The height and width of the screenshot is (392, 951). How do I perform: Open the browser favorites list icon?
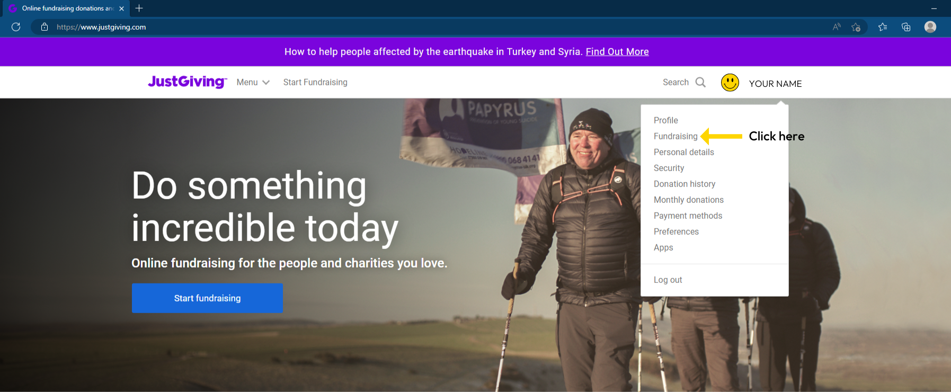[883, 27]
